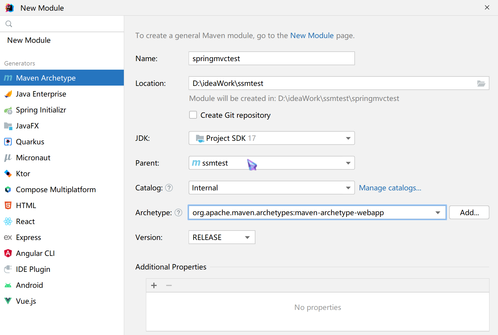Viewport: 498px width, 335px height.
Task: Open the JDK Project SDK dropdown
Action: [272, 138]
